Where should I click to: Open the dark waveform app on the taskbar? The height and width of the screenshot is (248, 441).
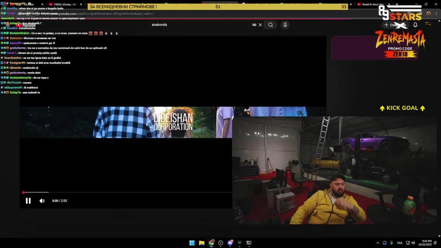coord(240,243)
